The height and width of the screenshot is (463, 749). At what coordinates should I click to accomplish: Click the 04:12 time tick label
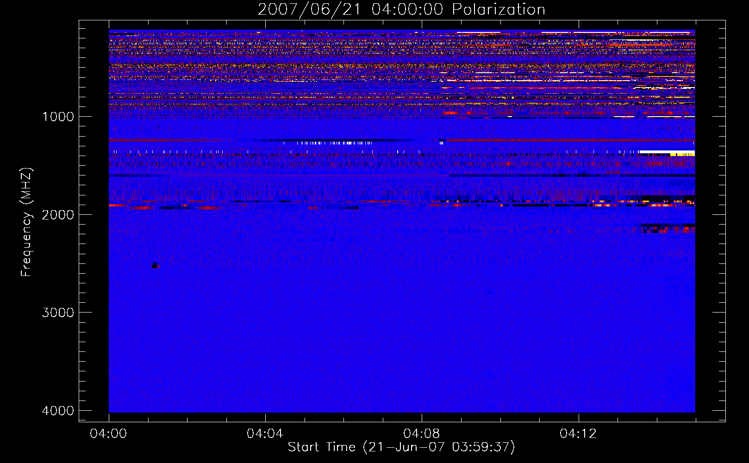[578, 434]
